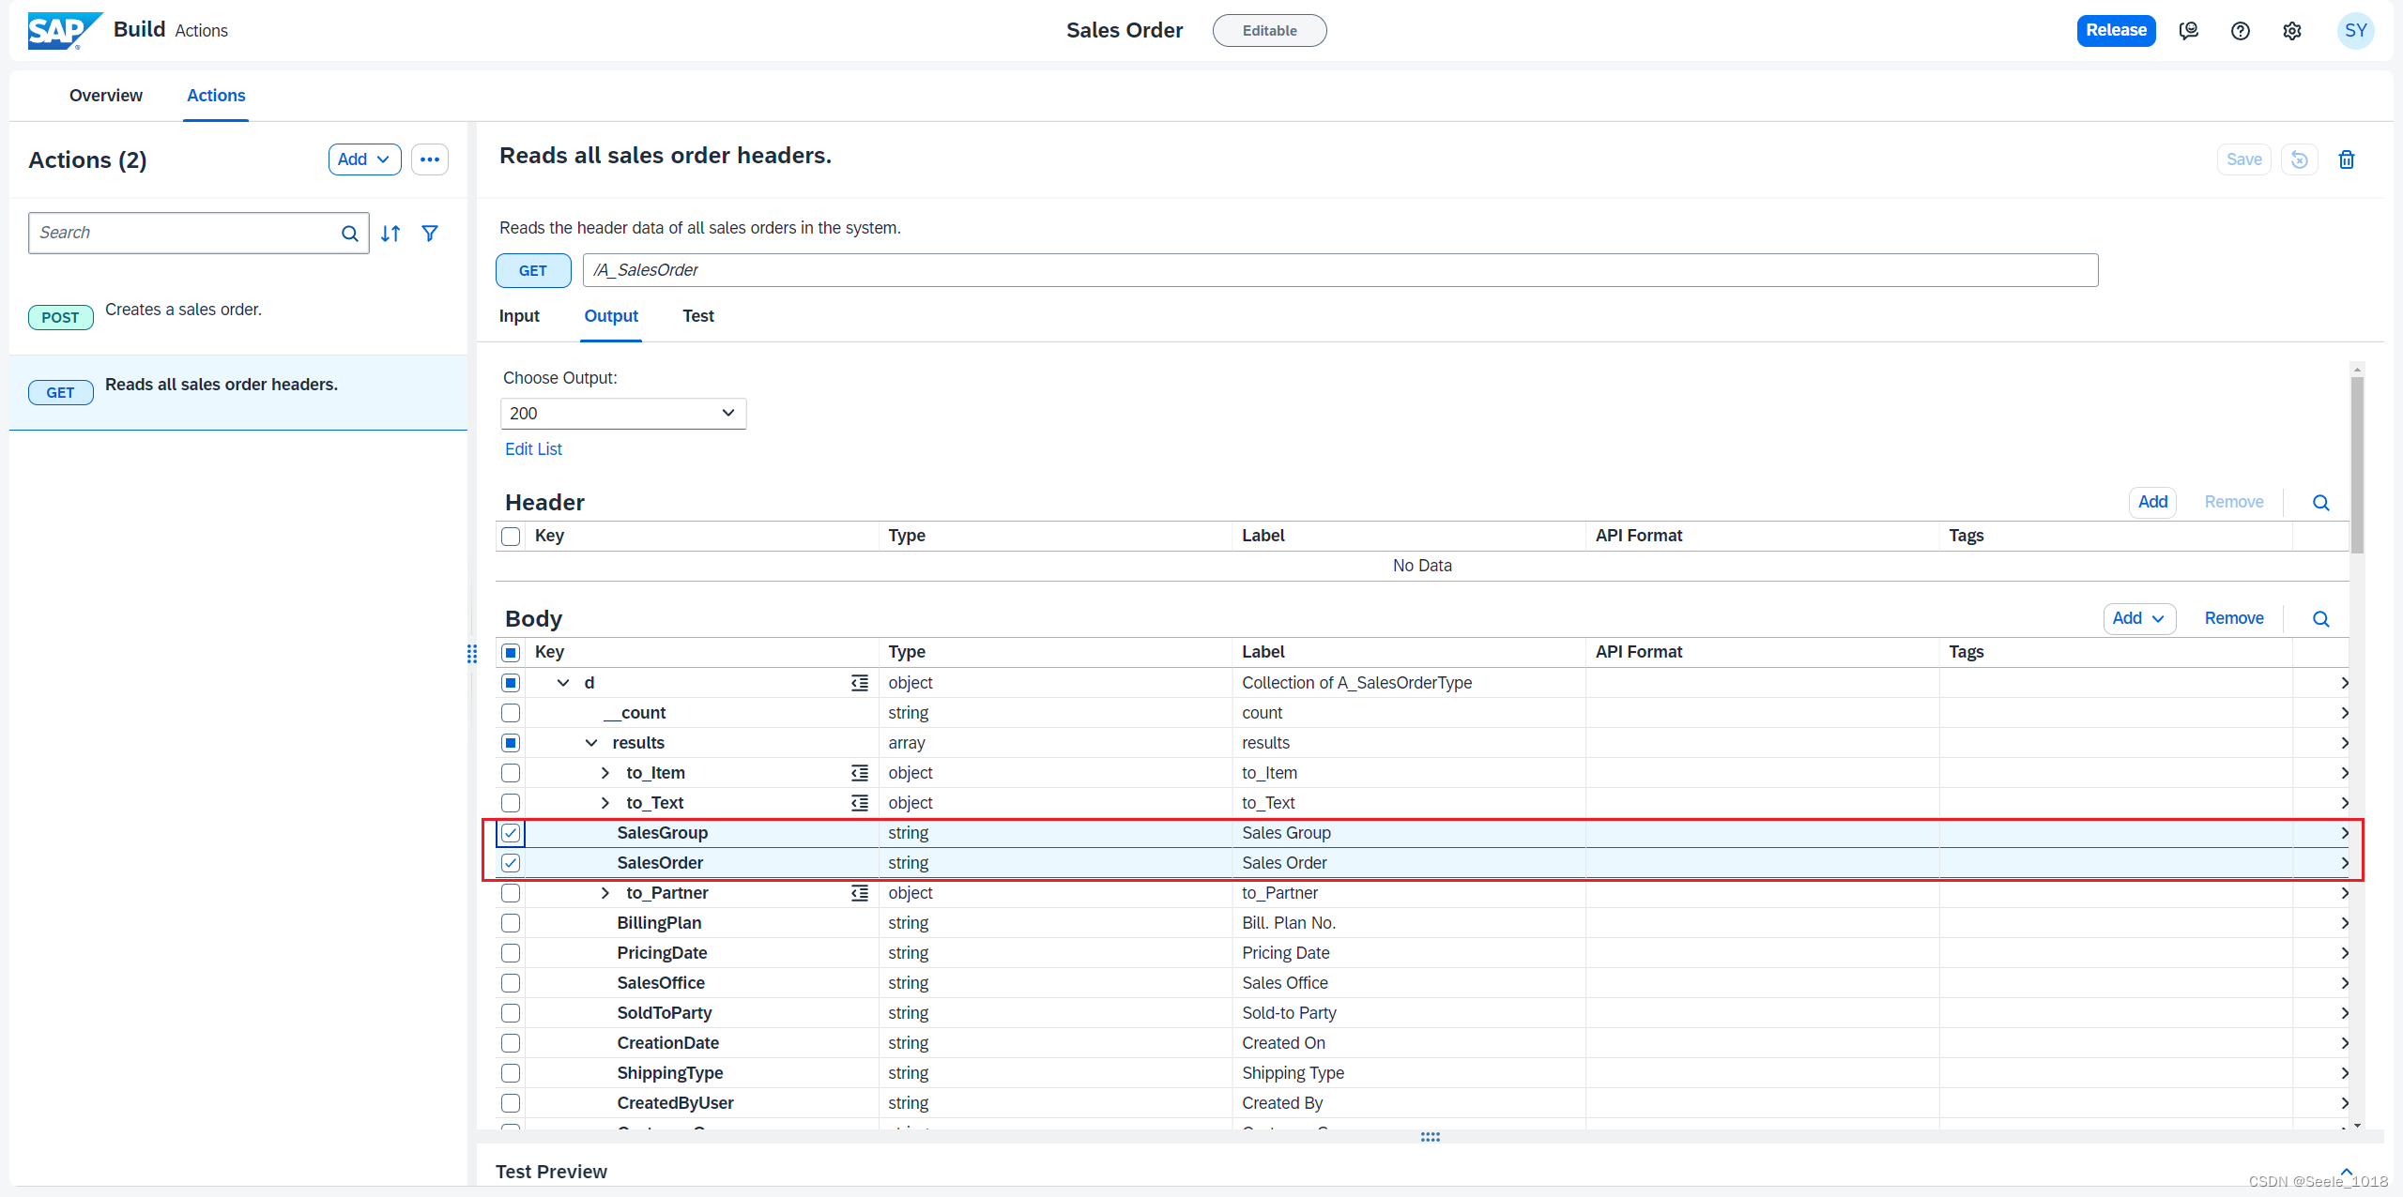
Task: Collapse the d node
Action: pyautogui.click(x=563, y=683)
